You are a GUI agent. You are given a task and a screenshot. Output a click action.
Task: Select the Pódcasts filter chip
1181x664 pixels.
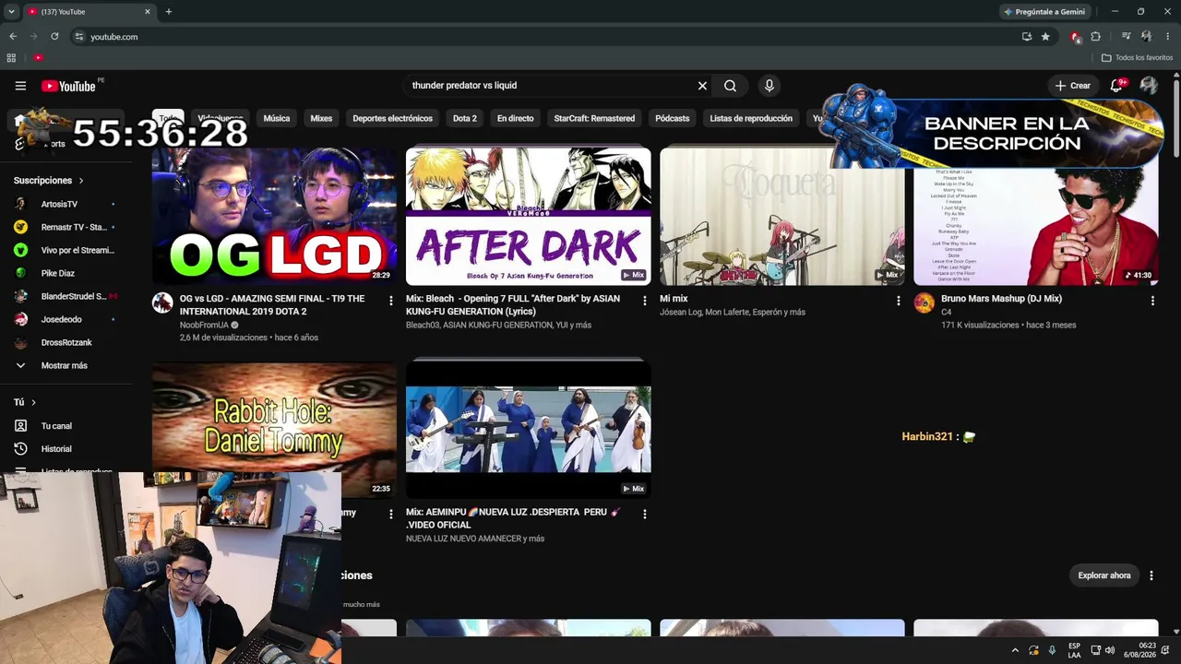coord(673,118)
